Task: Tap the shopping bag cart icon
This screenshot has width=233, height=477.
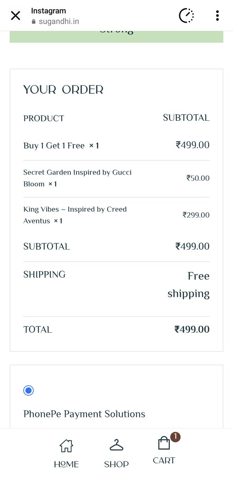Action: pyautogui.click(x=164, y=443)
